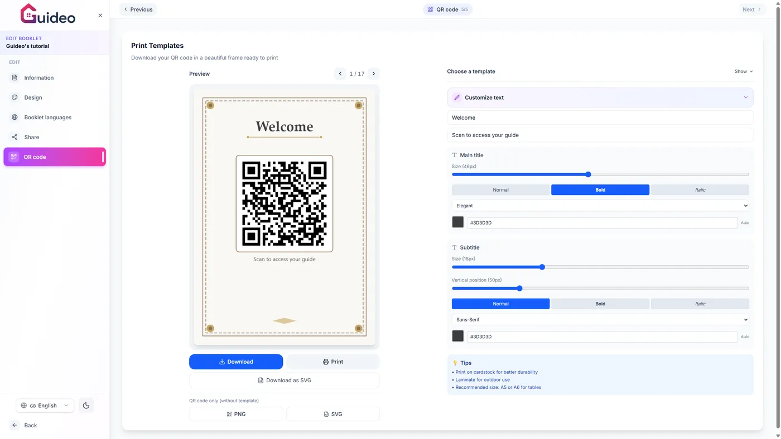This screenshot has height=439, width=781.
Task: Show the next template in preview
Action: point(374,74)
